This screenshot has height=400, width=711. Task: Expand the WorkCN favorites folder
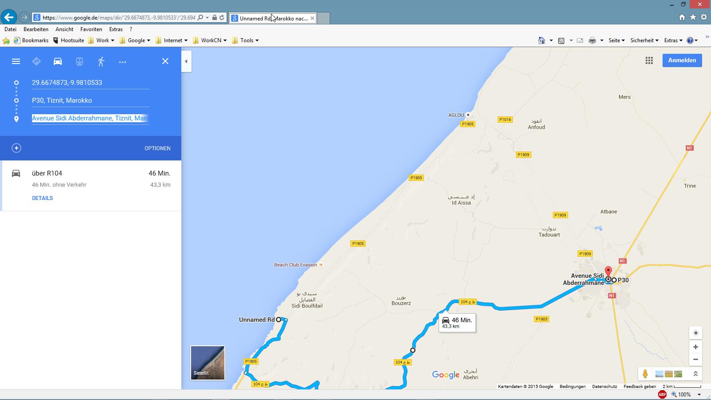point(210,40)
